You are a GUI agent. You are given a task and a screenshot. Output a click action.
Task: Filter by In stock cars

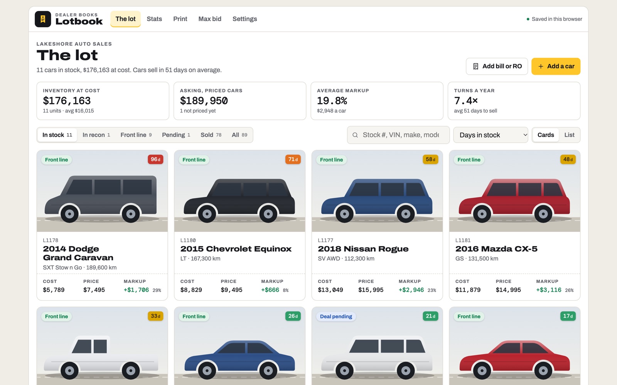(x=57, y=135)
